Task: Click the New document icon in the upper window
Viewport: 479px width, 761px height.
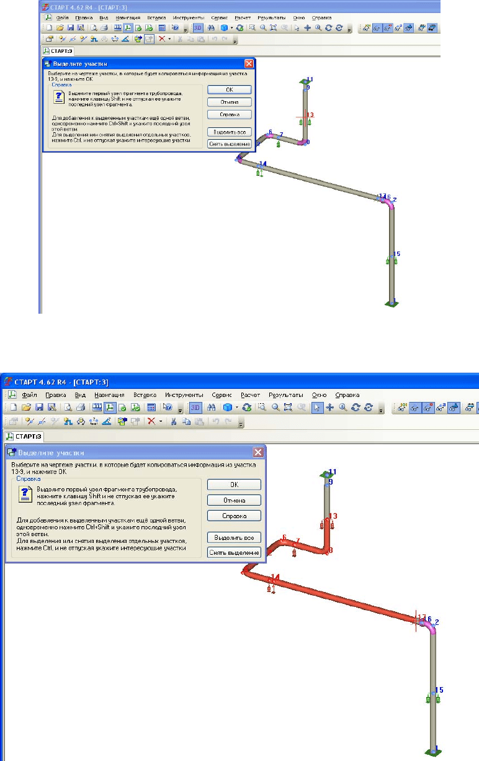Action: [x=49, y=28]
